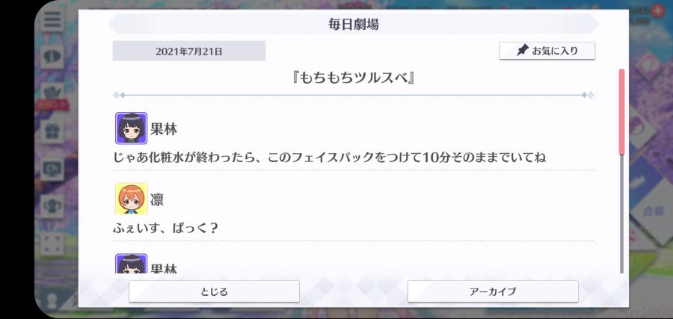This screenshot has width=673, height=319.
Task: Tap the speech bubble notice icon in sidebar
Action: pos(53,57)
